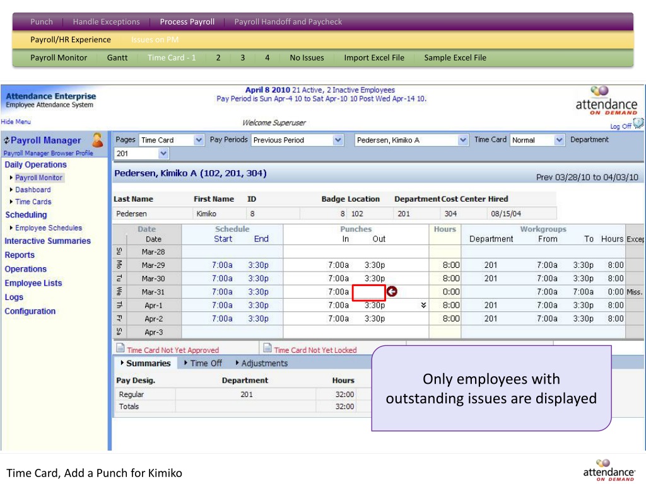The height and width of the screenshot is (484, 646).
Task: Click the attendance on demand logo at top right
Action: point(606,100)
